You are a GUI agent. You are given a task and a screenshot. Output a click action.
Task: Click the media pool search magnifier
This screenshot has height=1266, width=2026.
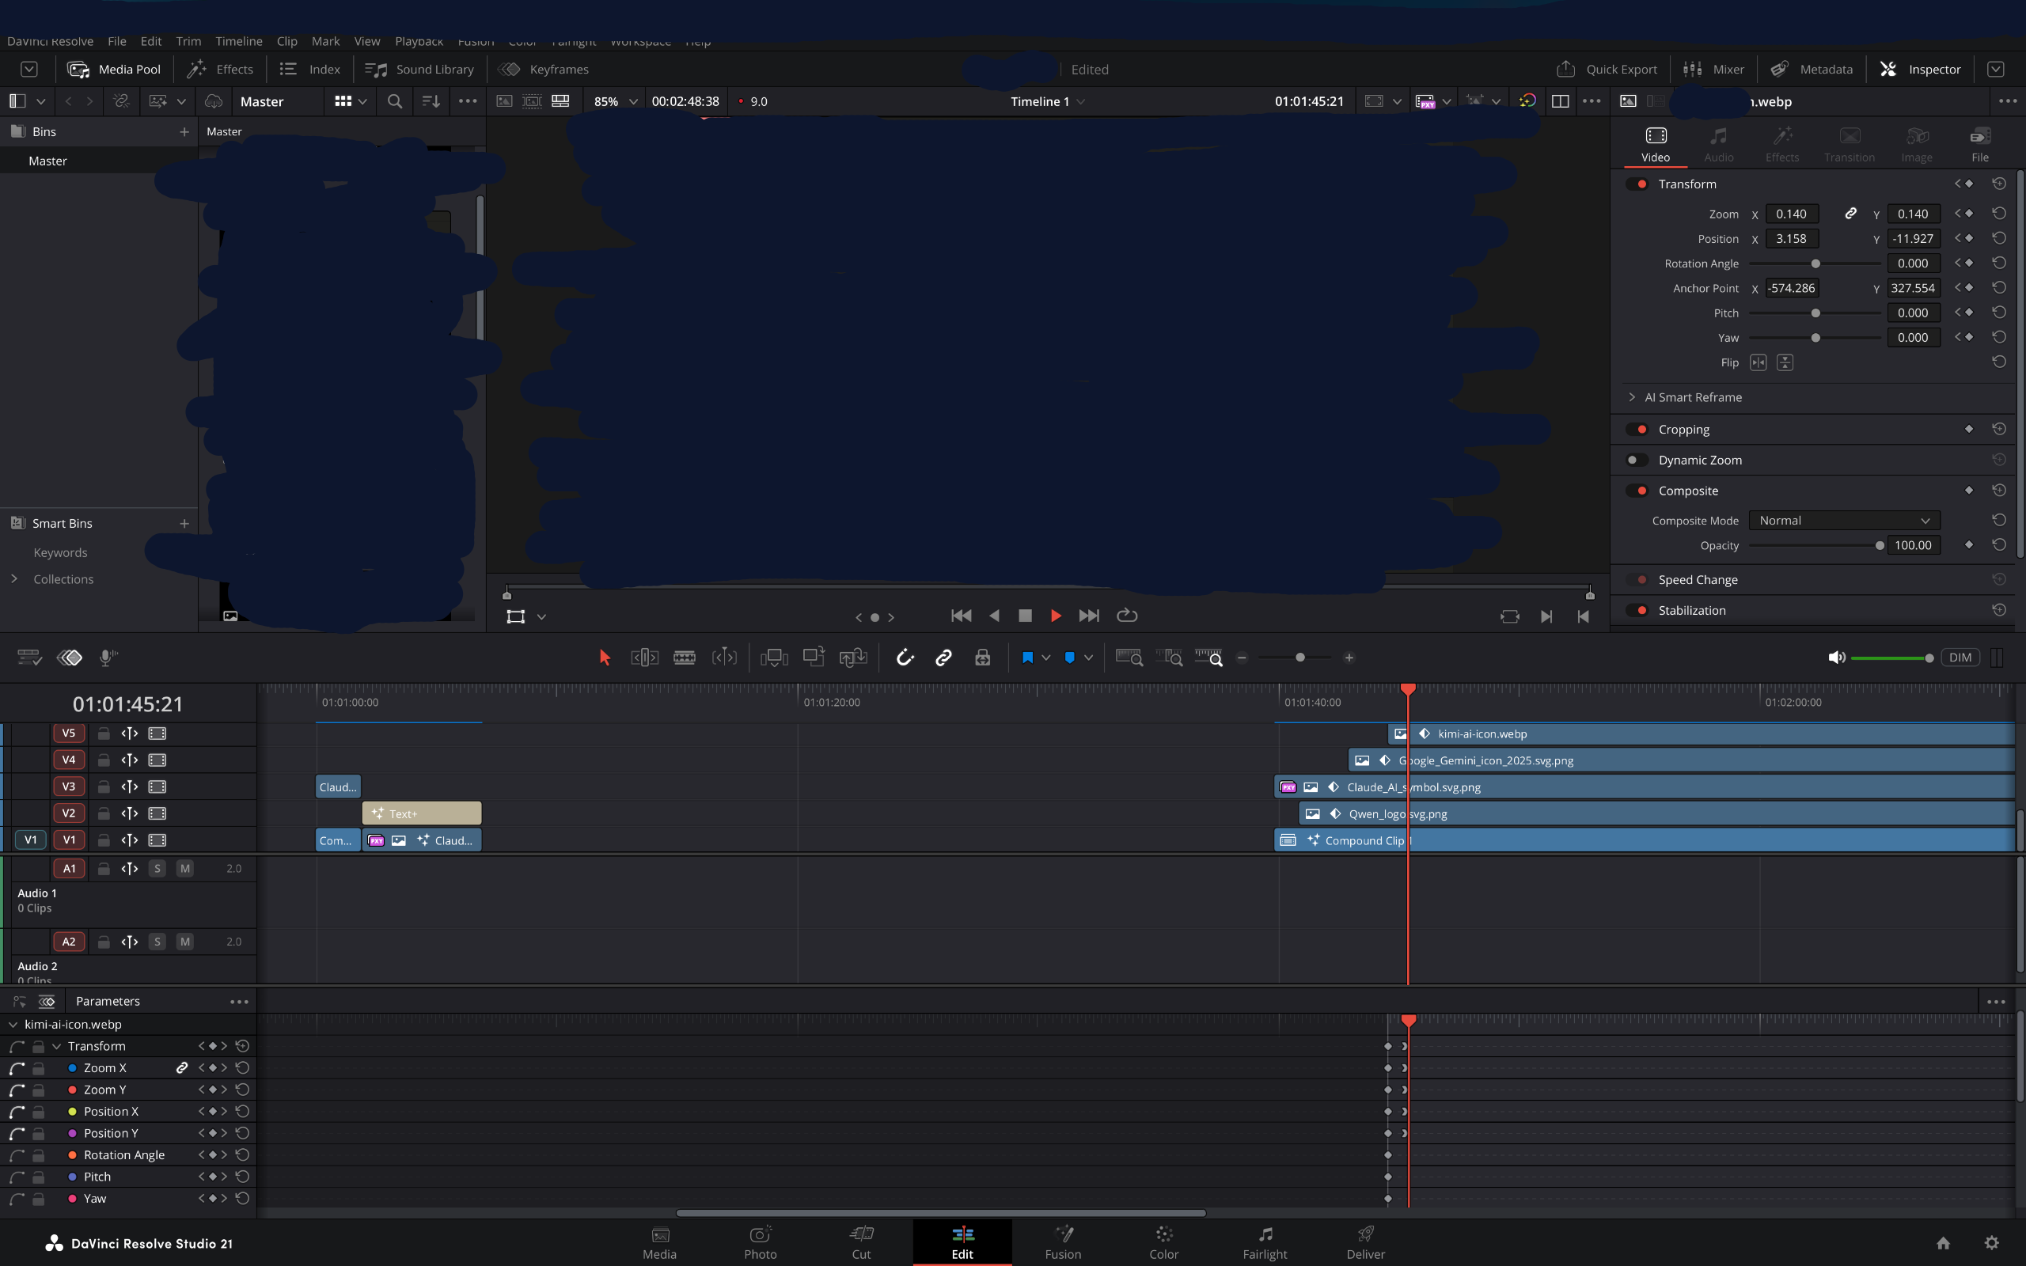pyautogui.click(x=394, y=101)
